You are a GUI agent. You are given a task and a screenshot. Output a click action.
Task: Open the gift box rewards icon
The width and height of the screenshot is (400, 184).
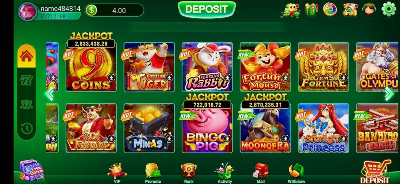pyautogui.click(x=311, y=9)
